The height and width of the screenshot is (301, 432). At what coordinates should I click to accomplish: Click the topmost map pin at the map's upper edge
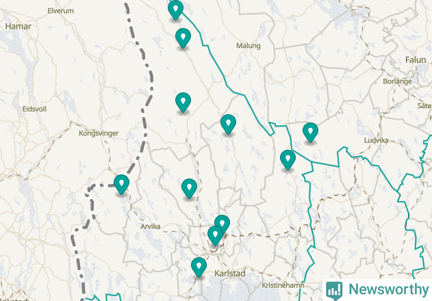pos(175,10)
